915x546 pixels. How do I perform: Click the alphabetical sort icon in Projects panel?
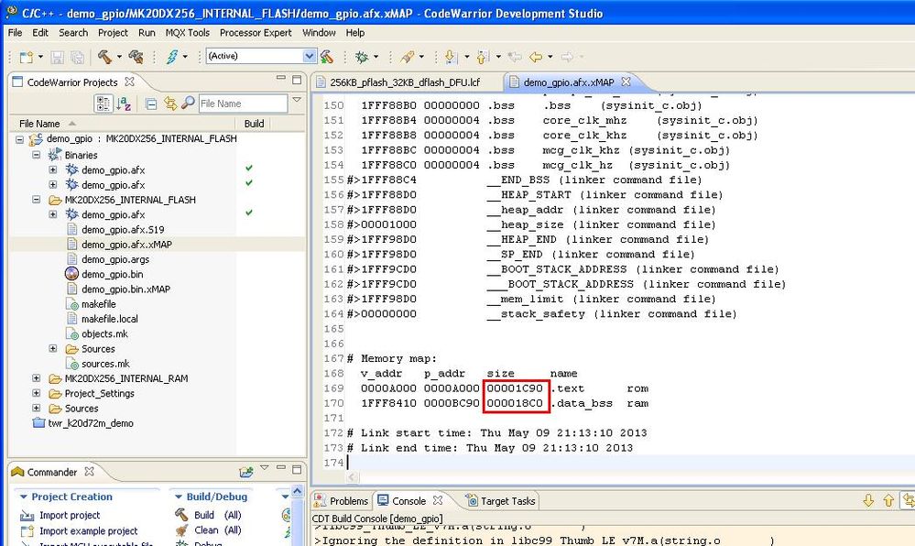(123, 104)
